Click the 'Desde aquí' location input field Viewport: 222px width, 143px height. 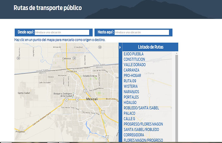tap(62, 32)
